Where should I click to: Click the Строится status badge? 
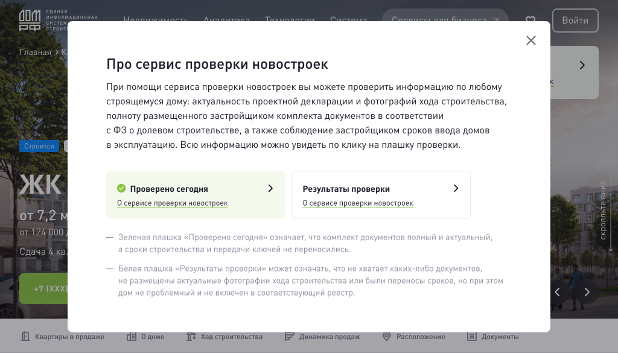tap(39, 146)
